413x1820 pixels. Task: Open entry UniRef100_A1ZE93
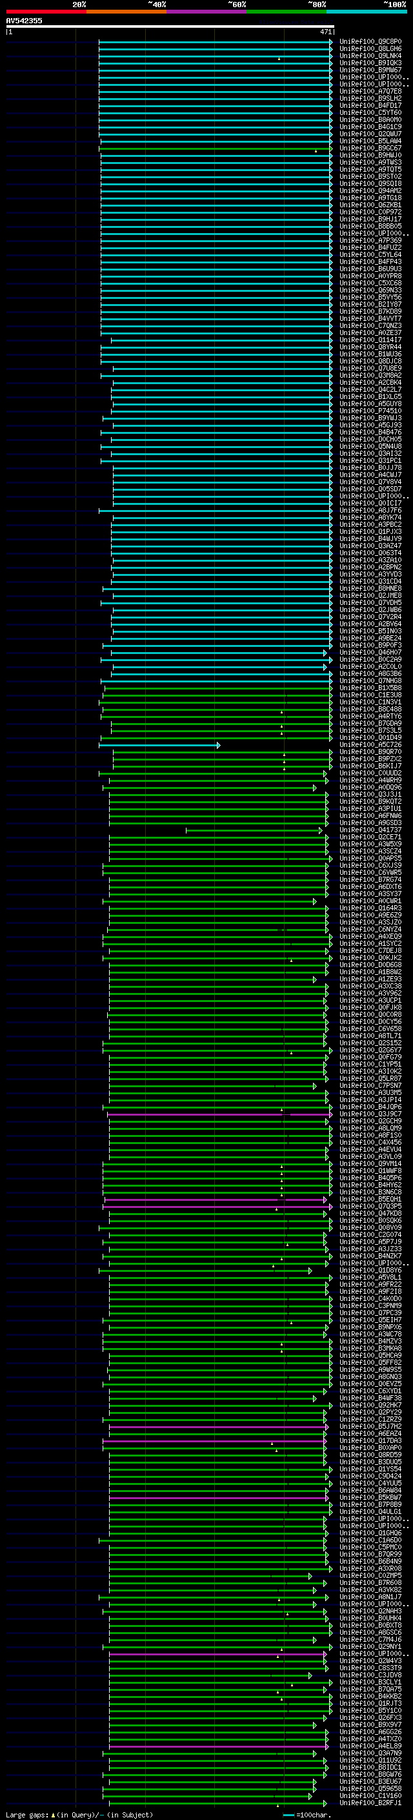[x=370, y=979]
